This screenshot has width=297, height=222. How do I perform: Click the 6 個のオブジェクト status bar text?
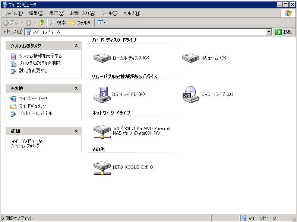pyautogui.click(x=17, y=218)
